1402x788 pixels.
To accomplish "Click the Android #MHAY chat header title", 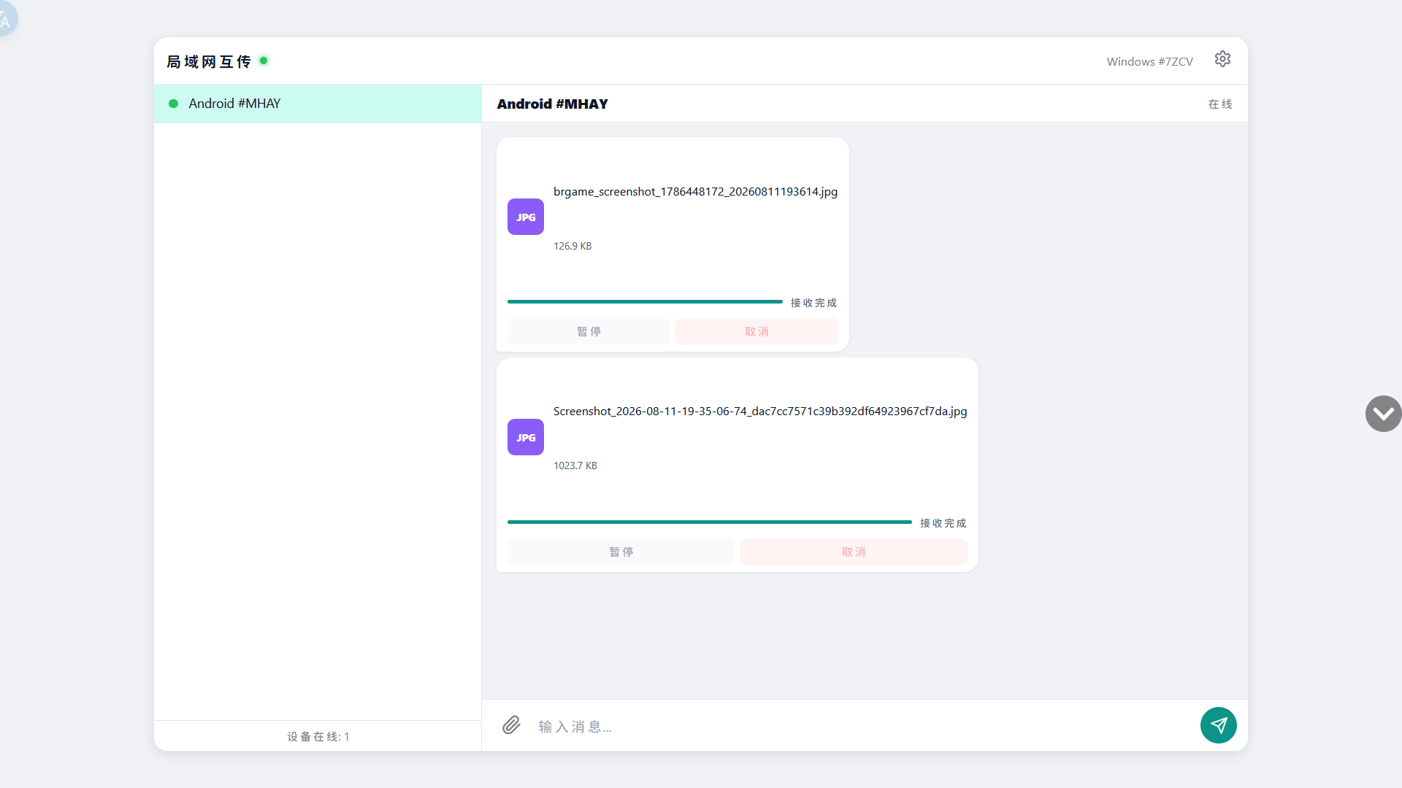I will pyautogui.click(x=552, y=104).
